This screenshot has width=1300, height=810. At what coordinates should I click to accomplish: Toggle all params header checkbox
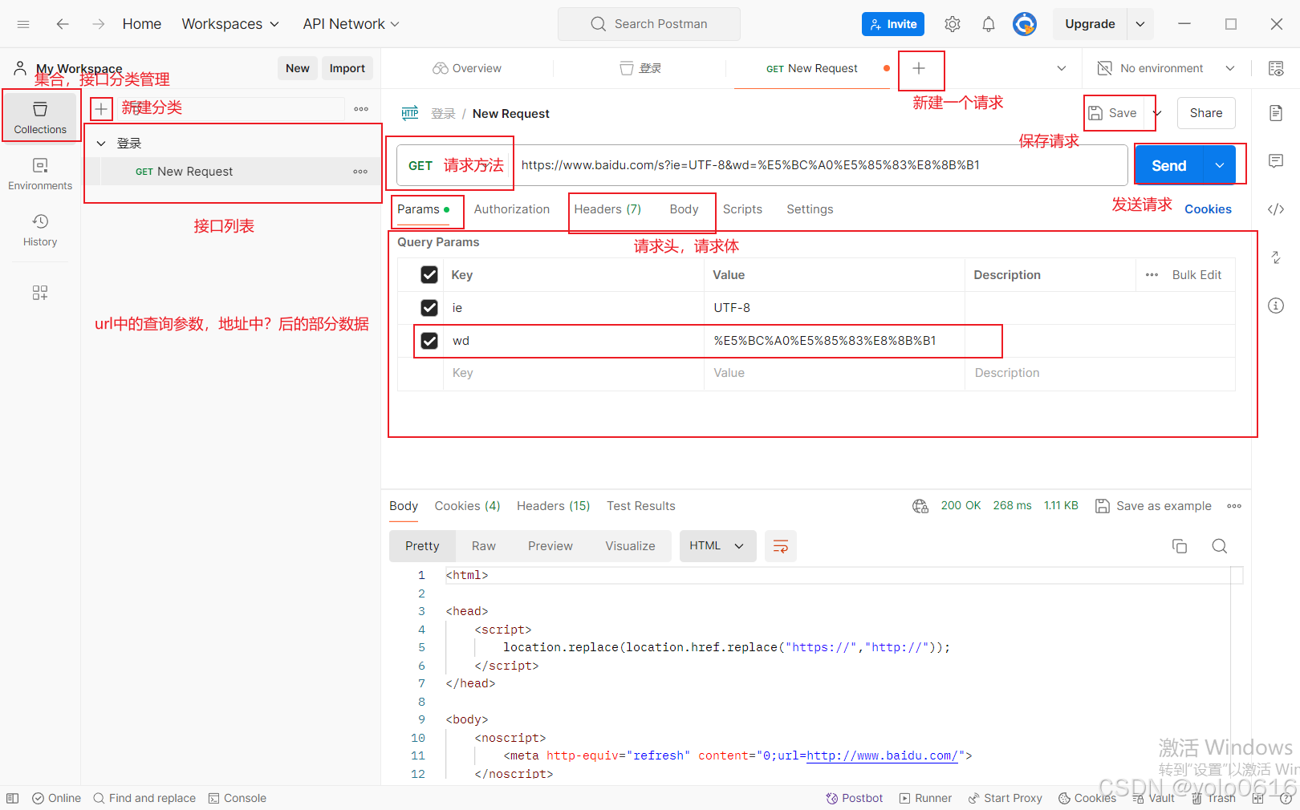point(429,275)
